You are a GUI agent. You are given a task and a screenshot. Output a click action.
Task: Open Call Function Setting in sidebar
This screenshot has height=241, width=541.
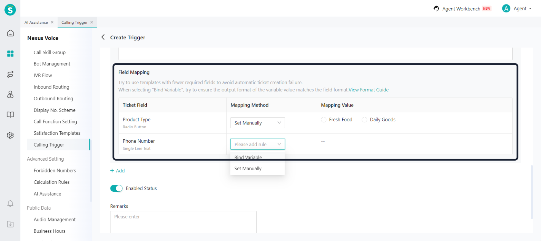pyautogui.click(x=55, y=122)
